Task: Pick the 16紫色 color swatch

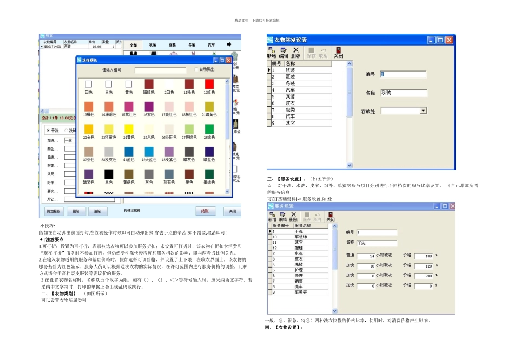Action: point(149,106)
